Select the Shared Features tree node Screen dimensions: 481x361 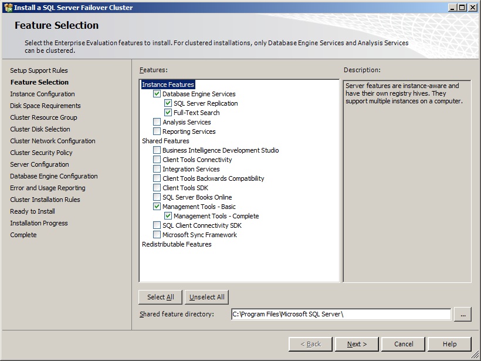pyautogui.click(x=165, y=141)
